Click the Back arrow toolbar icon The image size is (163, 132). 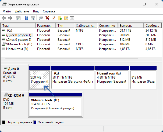[x=4, y=18]
